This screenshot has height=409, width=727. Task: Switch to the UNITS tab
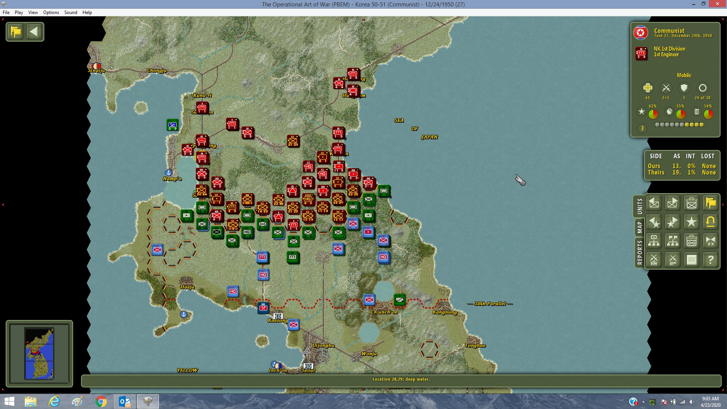[640, 206]
